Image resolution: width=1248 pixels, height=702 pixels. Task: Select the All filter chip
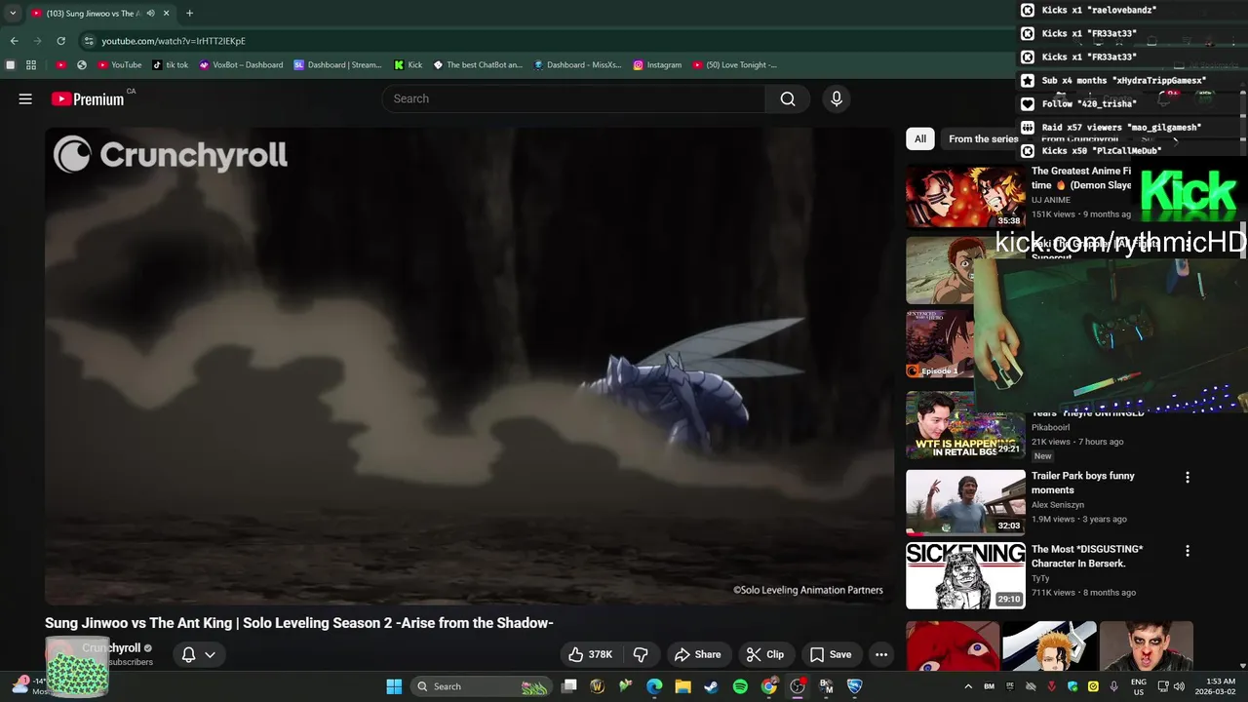(919, 138)
